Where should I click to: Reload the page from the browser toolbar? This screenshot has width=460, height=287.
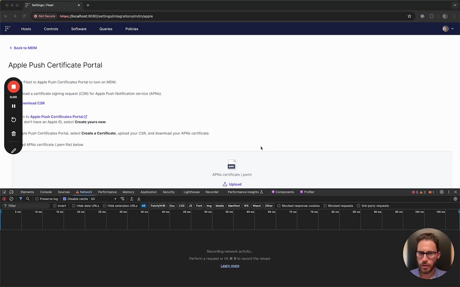click(24, 16)
